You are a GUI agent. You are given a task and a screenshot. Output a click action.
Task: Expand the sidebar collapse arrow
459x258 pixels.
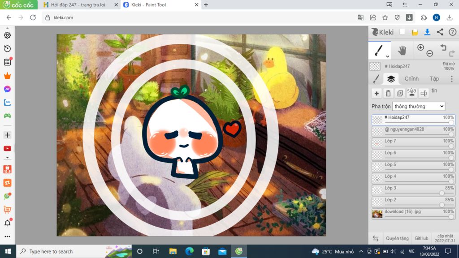tap(7, 158)
